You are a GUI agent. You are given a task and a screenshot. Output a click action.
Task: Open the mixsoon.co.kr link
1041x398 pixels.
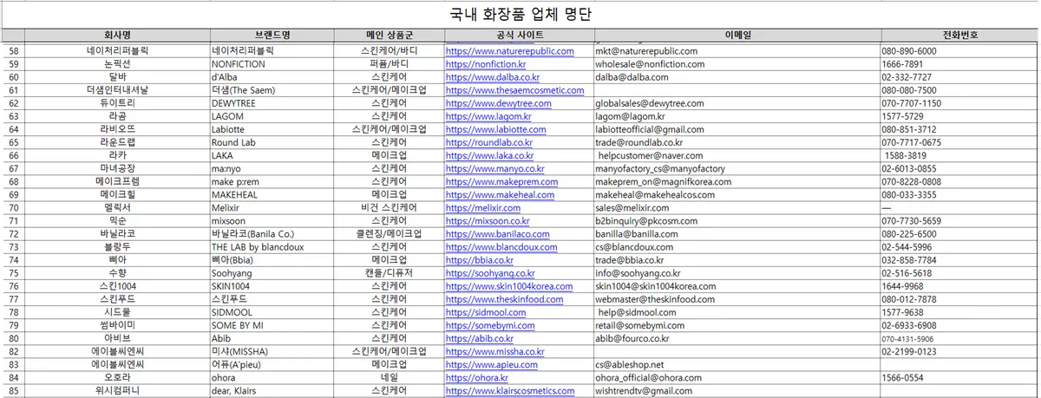coord(488,221)
